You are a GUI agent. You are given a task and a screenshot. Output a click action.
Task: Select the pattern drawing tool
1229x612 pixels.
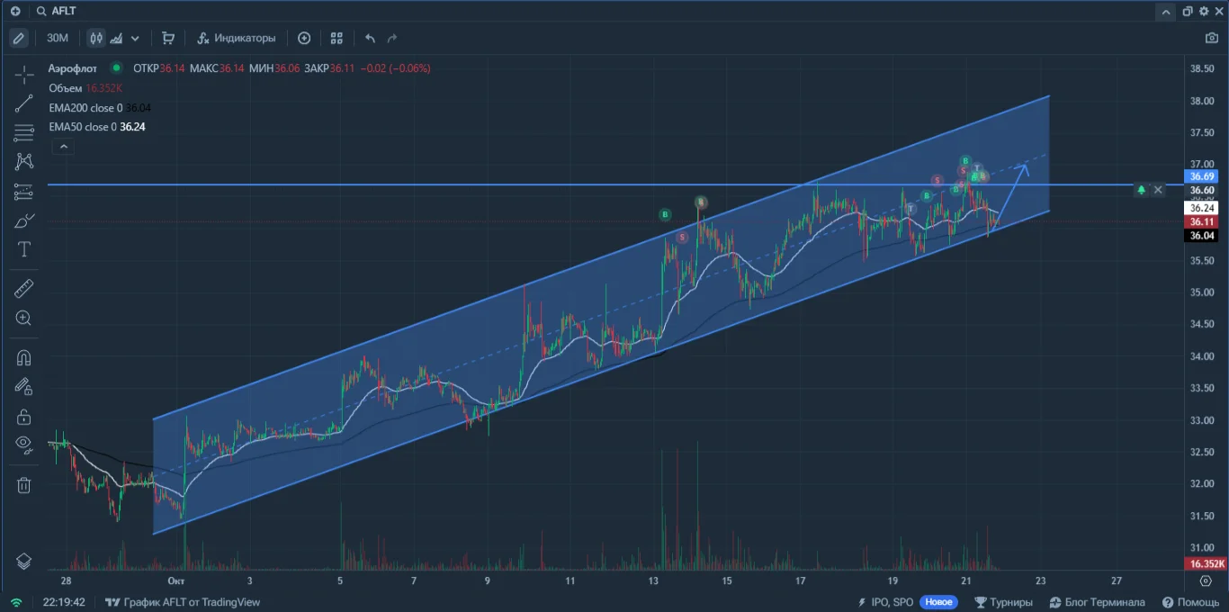24,162
